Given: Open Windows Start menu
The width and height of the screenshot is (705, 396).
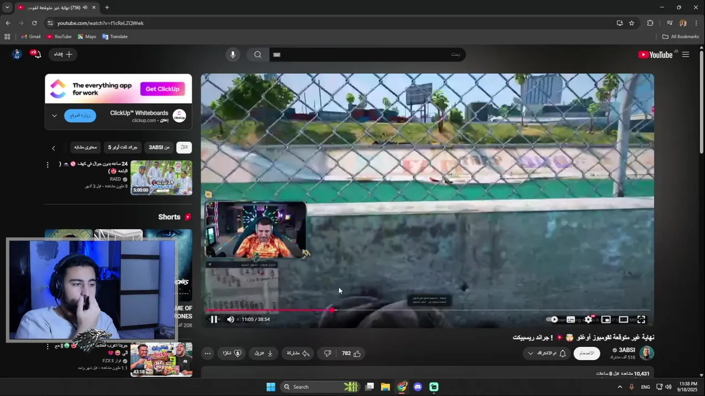Looking at the screenshot, I should 270,387.
